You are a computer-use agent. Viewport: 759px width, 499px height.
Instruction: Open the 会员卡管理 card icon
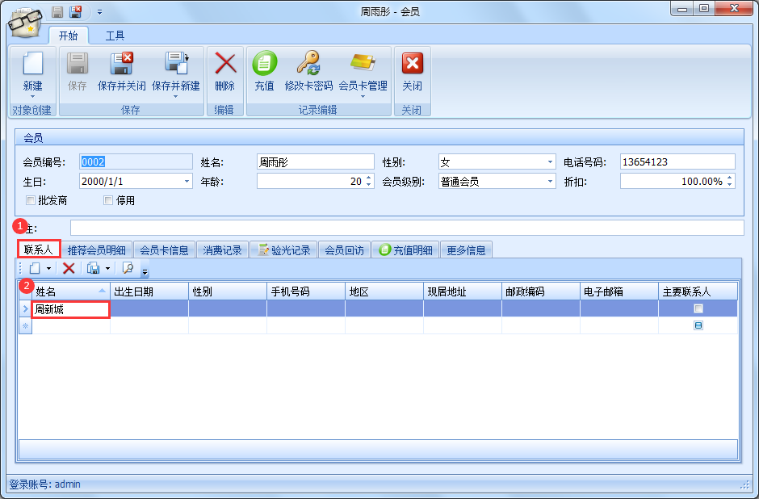click(363, 65)
